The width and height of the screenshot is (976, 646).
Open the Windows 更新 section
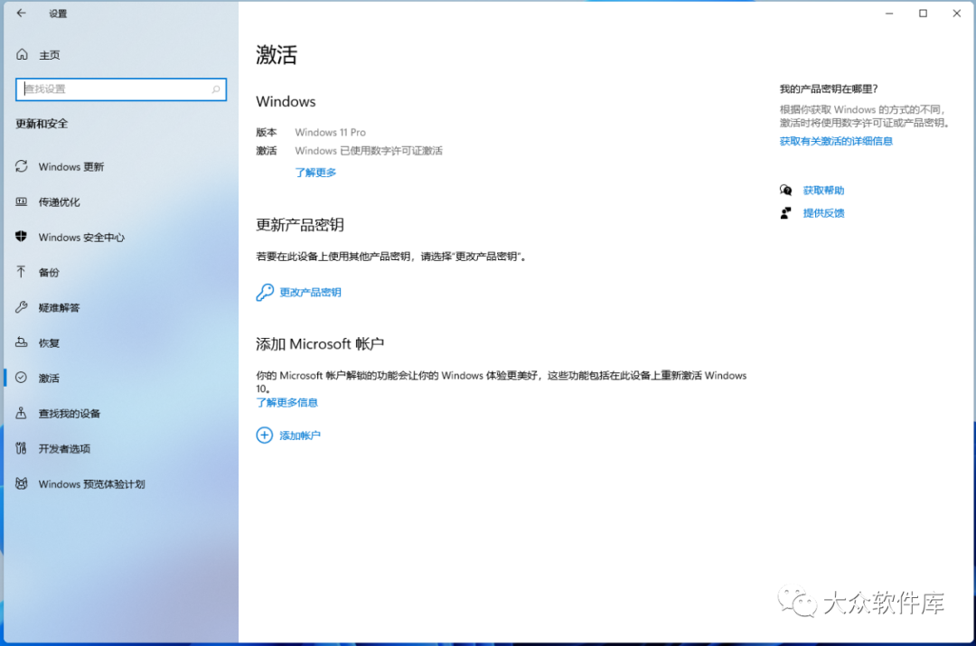coord(72,166)
